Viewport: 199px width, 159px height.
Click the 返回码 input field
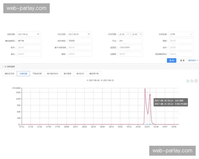pos(130,47)
